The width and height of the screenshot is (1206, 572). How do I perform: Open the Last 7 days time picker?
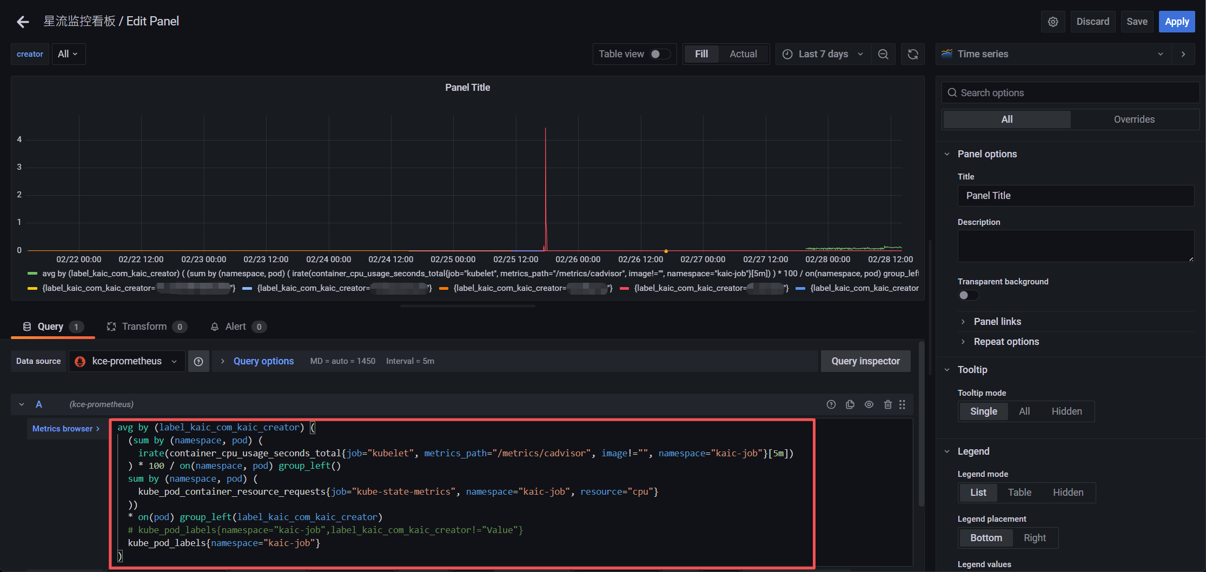pos(823,54)
